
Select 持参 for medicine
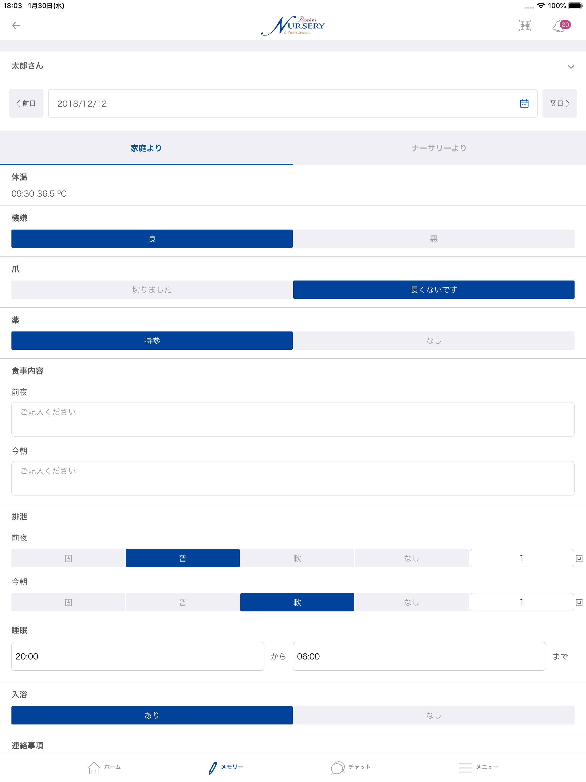(x=152, y=340)
